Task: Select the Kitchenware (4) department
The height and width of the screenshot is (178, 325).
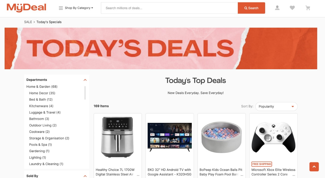Action: click(x=41, y=106)
